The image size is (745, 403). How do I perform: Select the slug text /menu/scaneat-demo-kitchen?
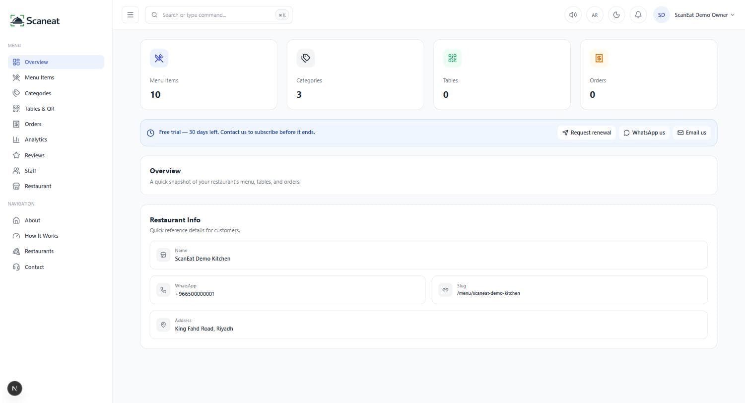488,293
